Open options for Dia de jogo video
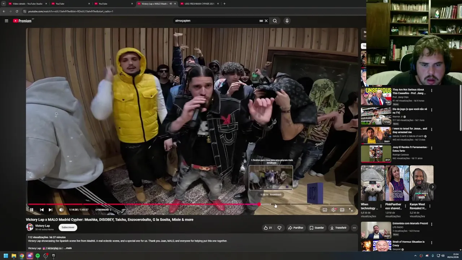 431,110
